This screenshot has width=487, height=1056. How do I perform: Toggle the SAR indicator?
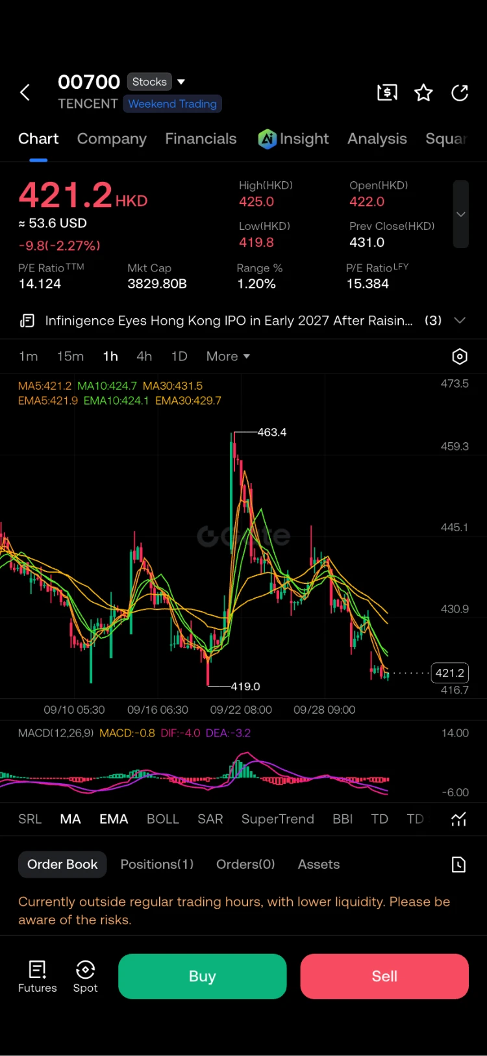(x=210, y=819)
